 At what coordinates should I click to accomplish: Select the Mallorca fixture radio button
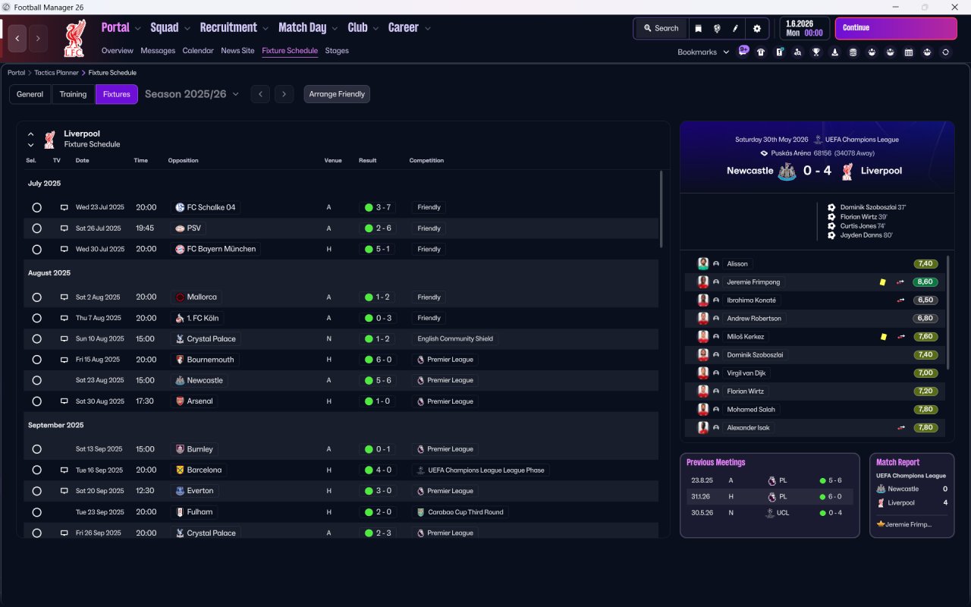(x=36, y=297)
